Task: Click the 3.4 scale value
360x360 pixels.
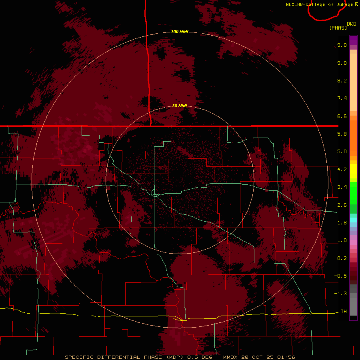Action: coord(342,187)
